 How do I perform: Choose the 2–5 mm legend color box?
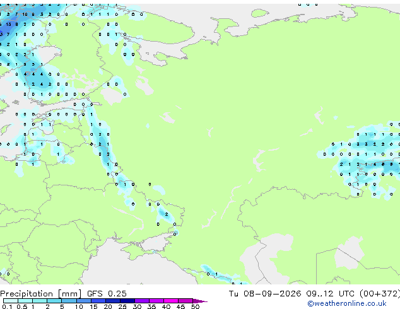point(54,301)
